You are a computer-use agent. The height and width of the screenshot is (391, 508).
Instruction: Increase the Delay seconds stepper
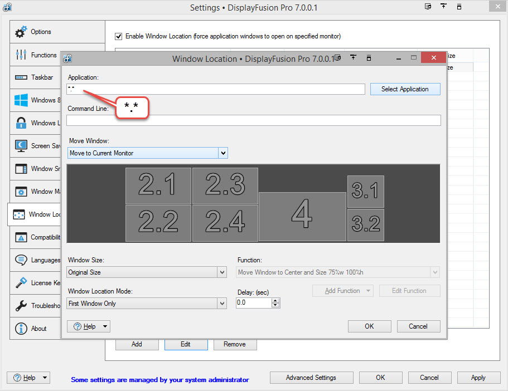(275, 301)
